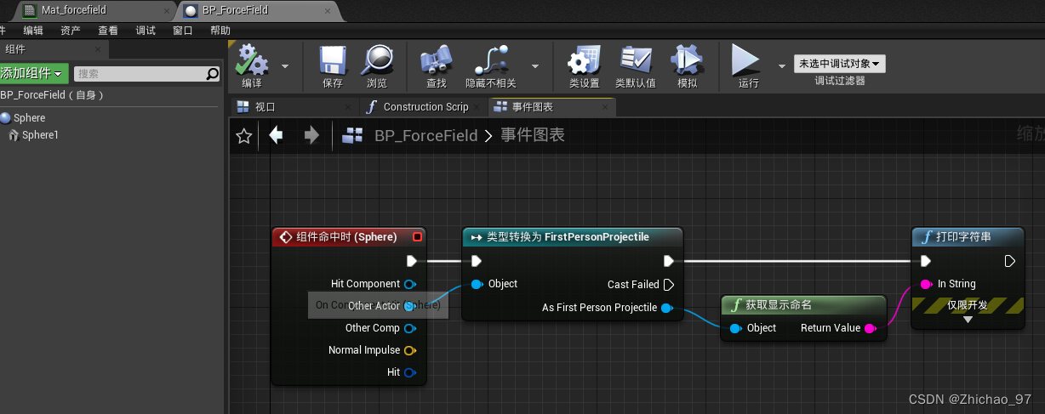Image resolution: width=1045 pixels, height=414 pixels.
Task: Expand 打印字符串 node advanced arrow
Action: coord(968,320)
